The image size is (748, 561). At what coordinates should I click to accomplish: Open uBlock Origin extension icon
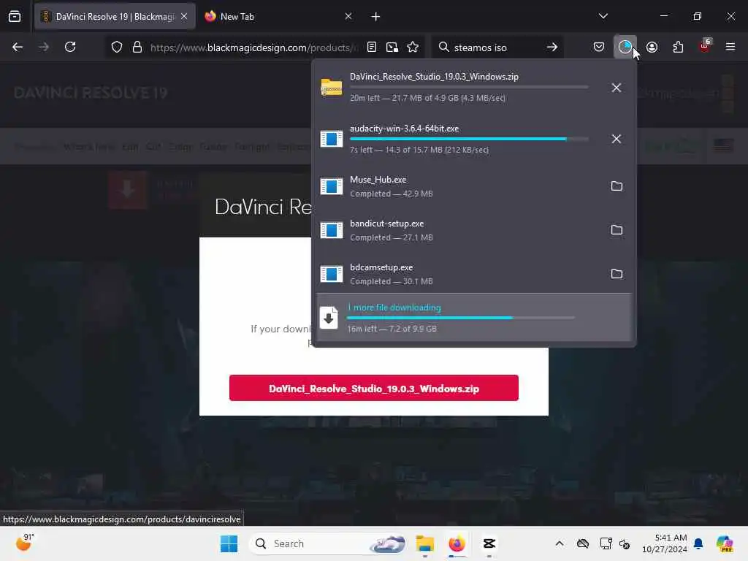tap(705, 47)
